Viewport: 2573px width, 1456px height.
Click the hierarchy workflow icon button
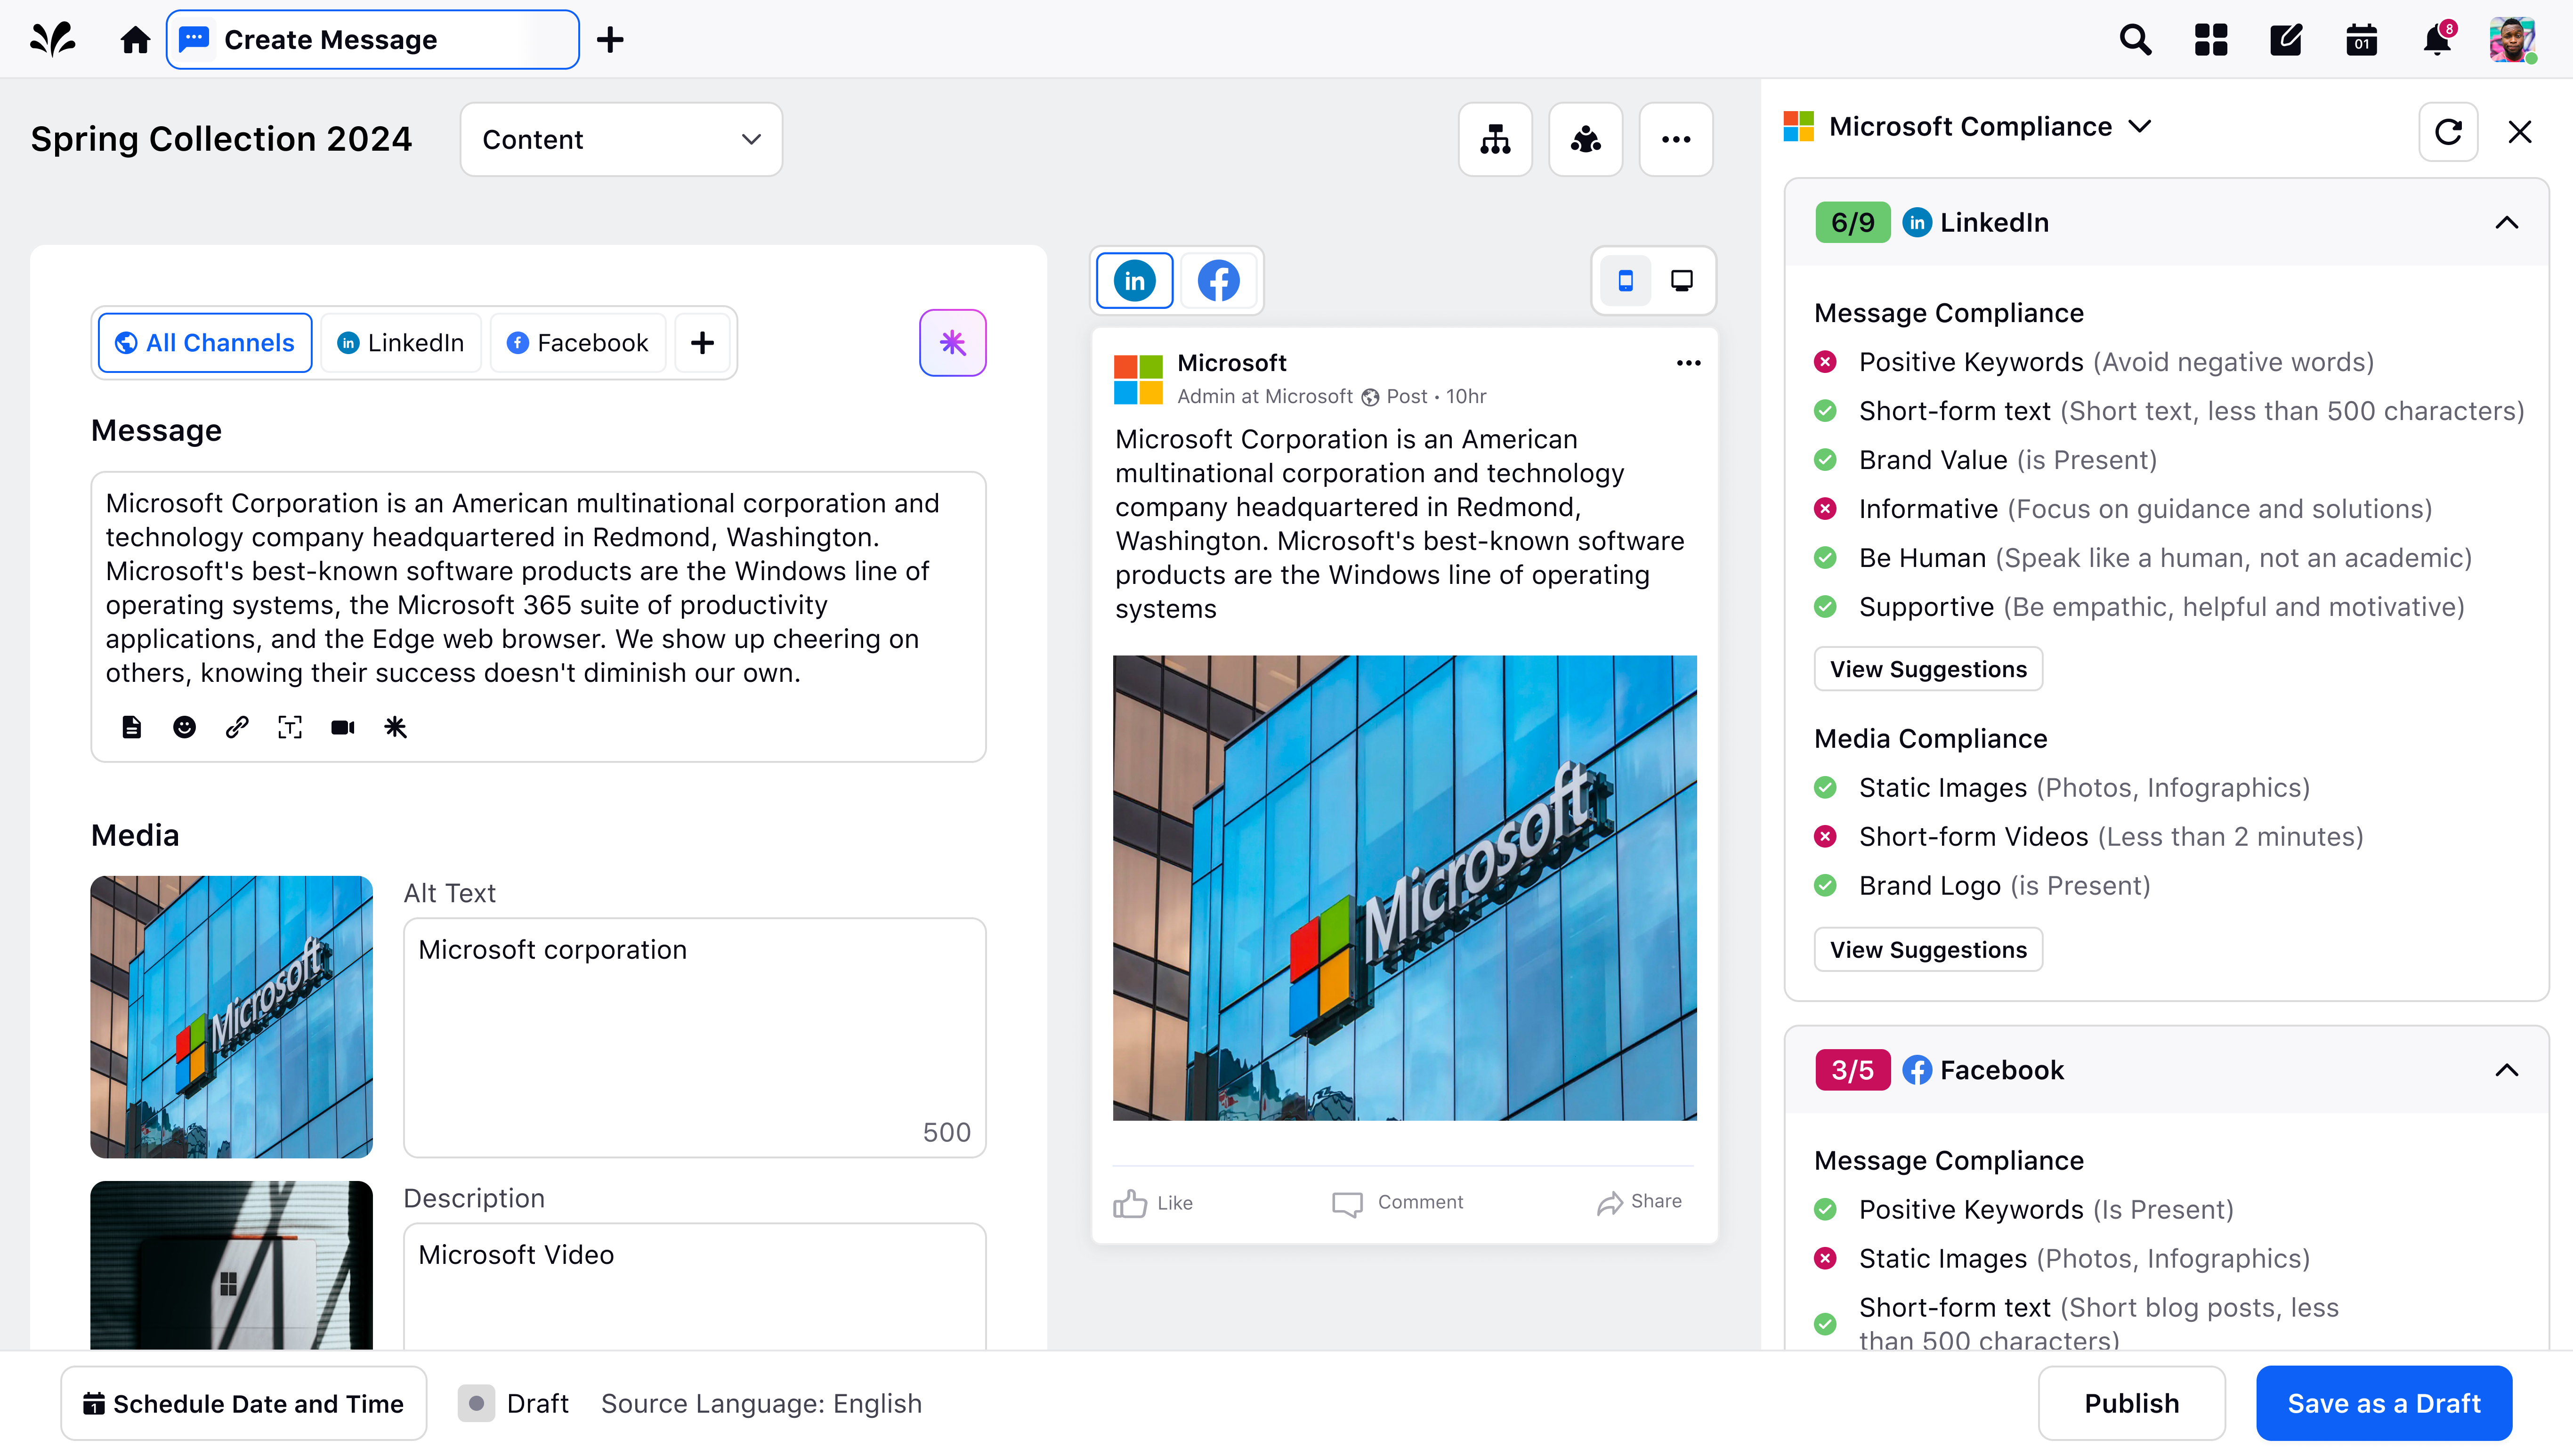[1495, 139]
